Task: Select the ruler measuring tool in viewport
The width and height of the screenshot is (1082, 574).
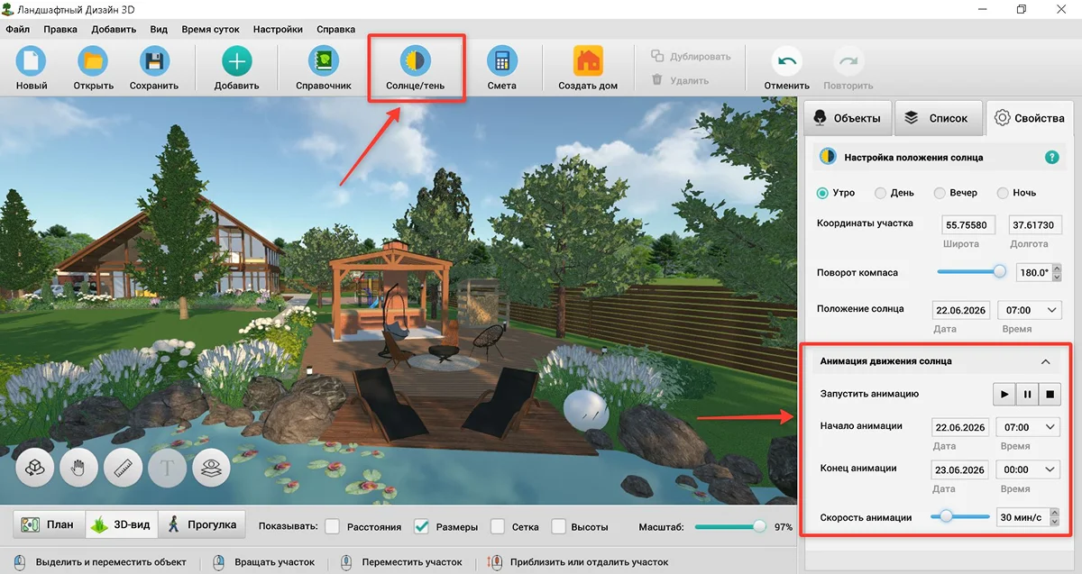Action: [123, 468]
